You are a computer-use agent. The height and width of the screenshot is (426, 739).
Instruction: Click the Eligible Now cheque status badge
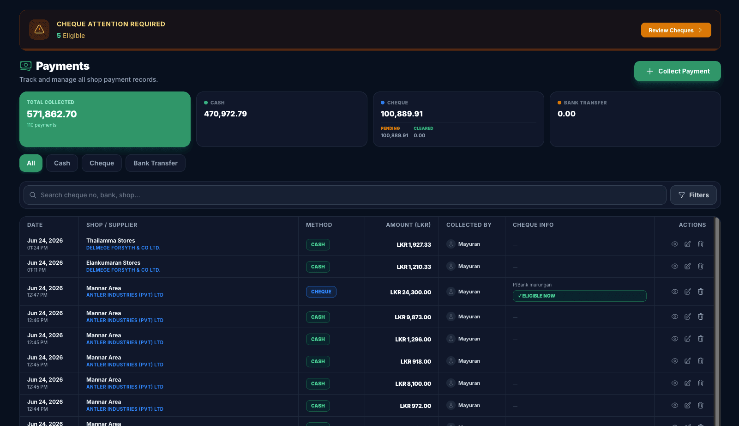click(x=579, y=296)
